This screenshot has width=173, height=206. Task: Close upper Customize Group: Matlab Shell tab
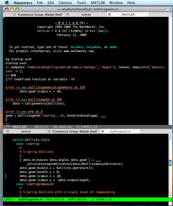[14, 15]
